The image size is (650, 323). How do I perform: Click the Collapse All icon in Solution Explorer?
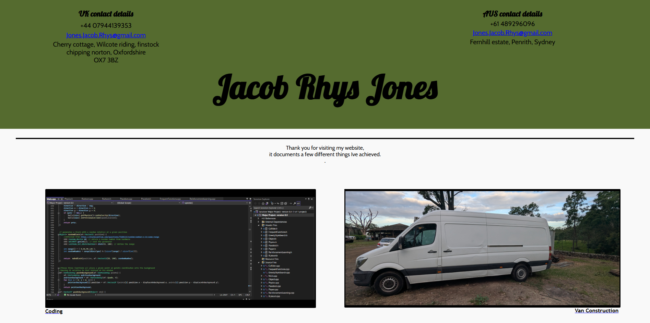pyautogui.click(x=282, y=203)
